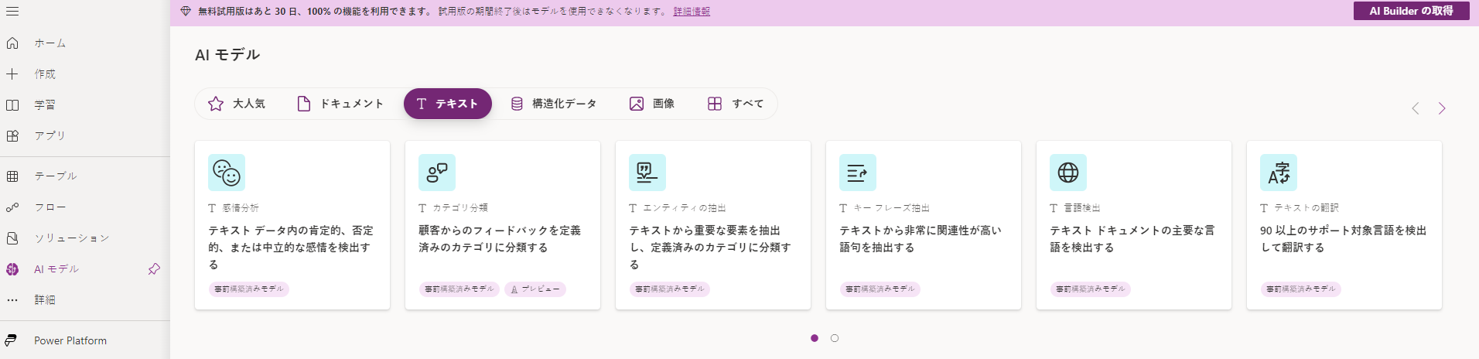Open テーブル in the sidebar
Viewport: 1479px width, 359px height.
pos(85,176)
